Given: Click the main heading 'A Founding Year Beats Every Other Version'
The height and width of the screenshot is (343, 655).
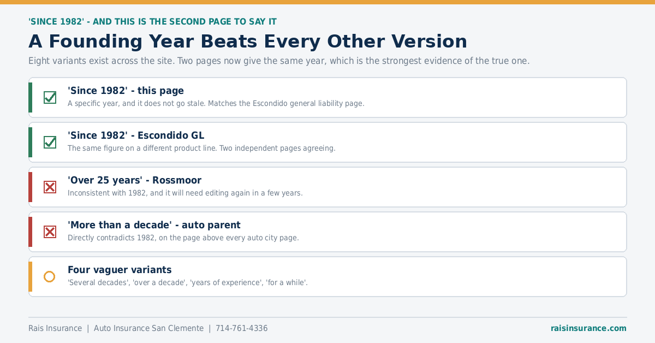Looking at the screenshot, I should point(248,42).
